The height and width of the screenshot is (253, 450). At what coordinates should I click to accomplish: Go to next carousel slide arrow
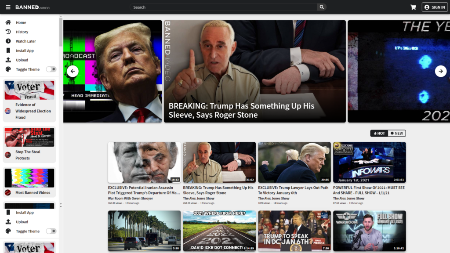440,71
